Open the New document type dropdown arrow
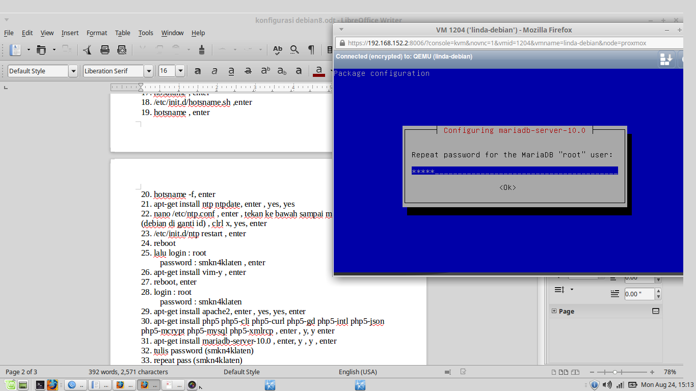 point(29,49)
